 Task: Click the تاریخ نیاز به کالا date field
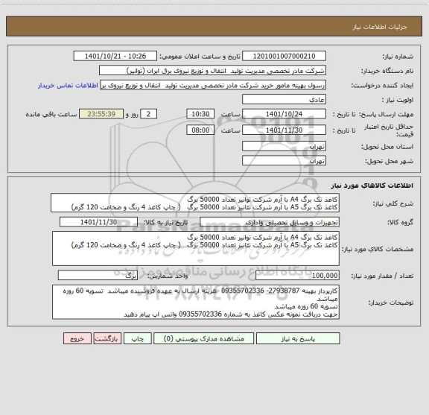pos(98,222)
